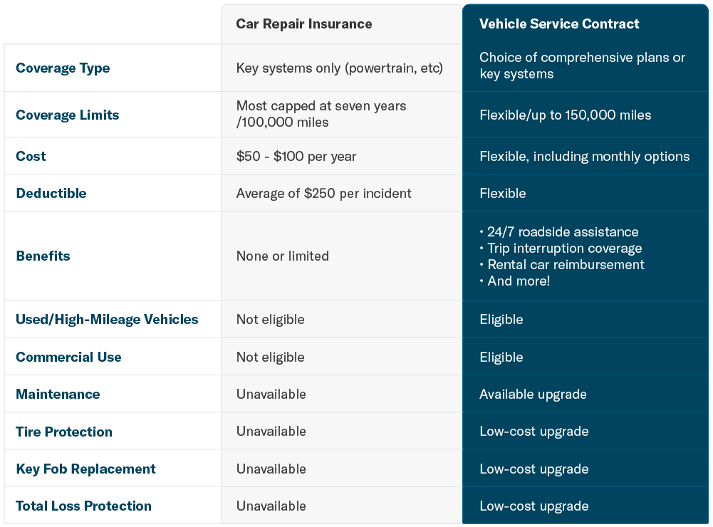The height and width of the screenshot is (527, 713).
Task: Click the Tire Protection row label
Action: point(63,432)
